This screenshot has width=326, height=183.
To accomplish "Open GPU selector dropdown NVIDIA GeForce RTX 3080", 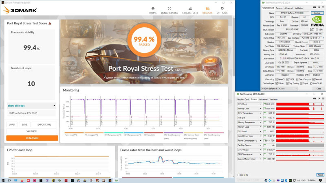I will 280,89.
